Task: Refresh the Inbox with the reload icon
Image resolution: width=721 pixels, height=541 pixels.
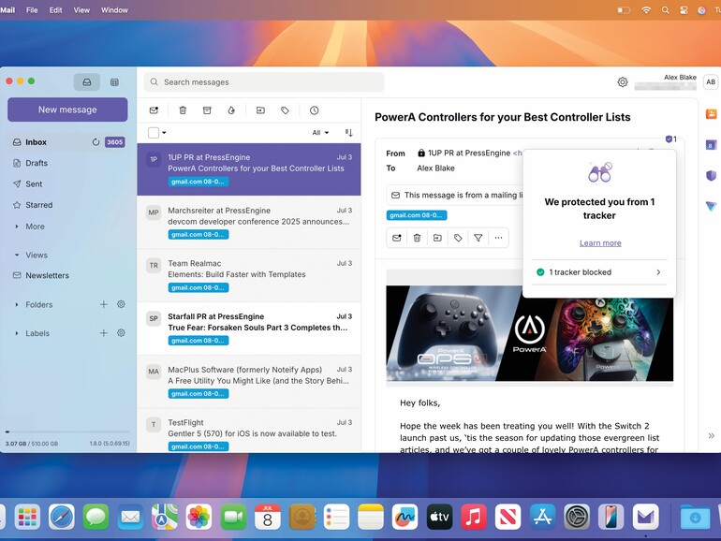Action: (x=96, y=142)
